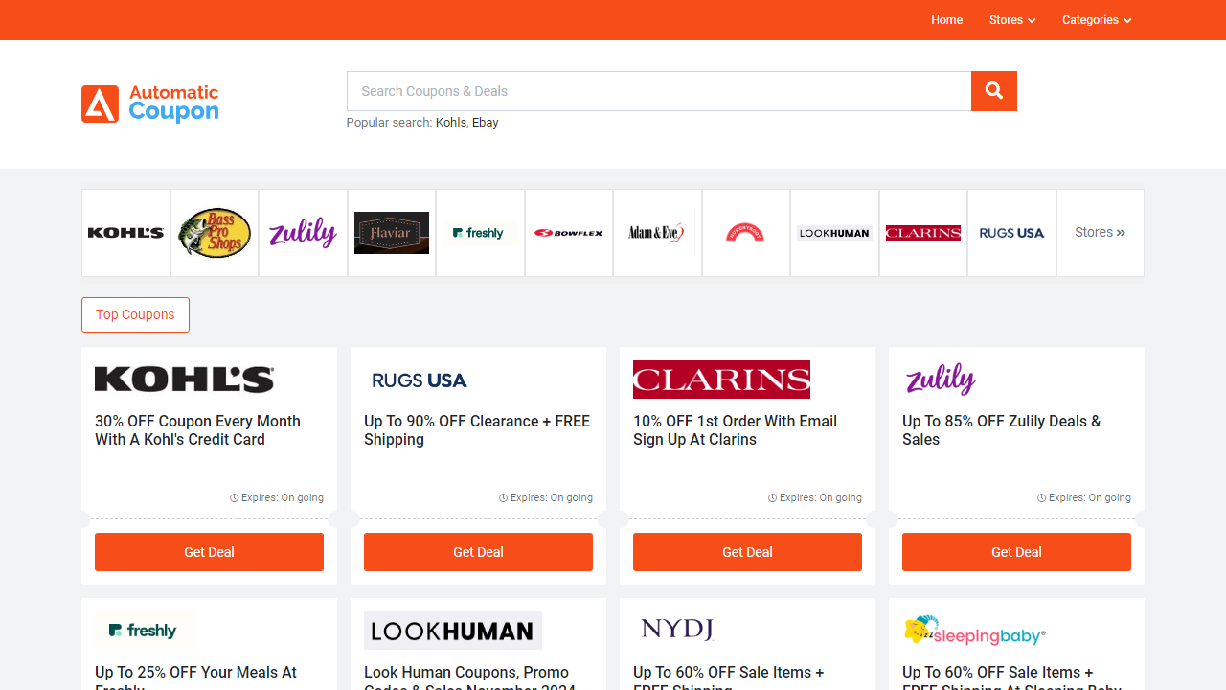Viewport: 1226px width, 690px height.
Task: Expand the Stores dropdown in the navbar
Action: coord(1011,20)
